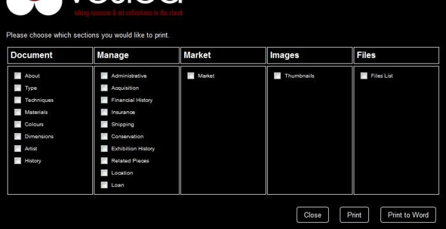Tick the Loan checkbox
This screenshot has width=446, height=229.
pos(104,185)
